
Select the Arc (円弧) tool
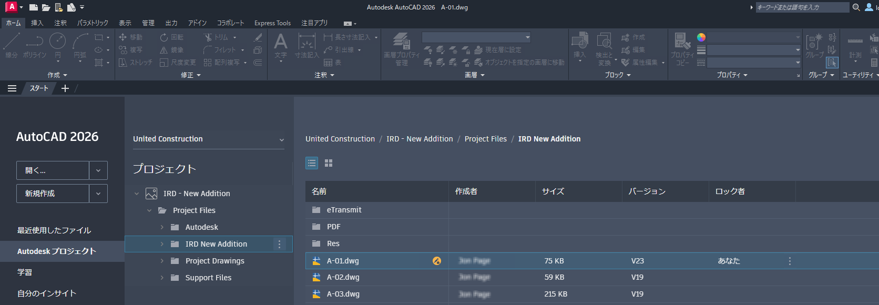(x=80, y=45)
